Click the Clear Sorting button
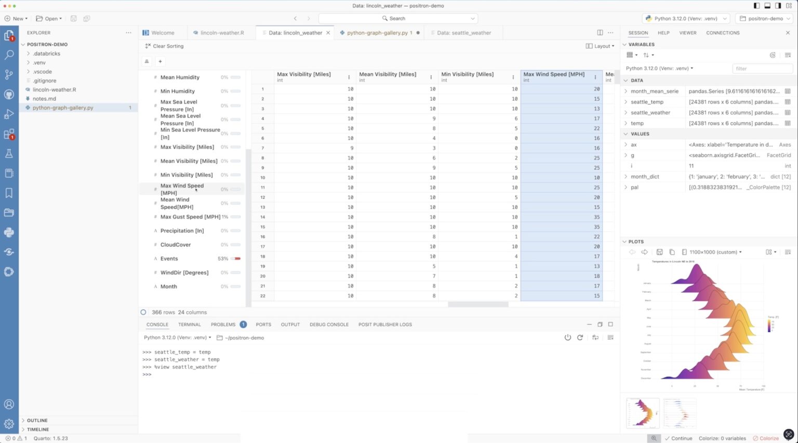798x443 pixels. tap(166, 46)
